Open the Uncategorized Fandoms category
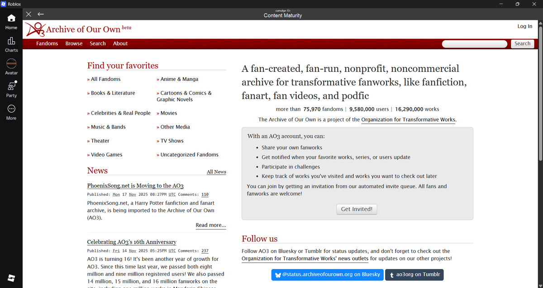The width and height of the screenshot is (543, 288). 189,155
